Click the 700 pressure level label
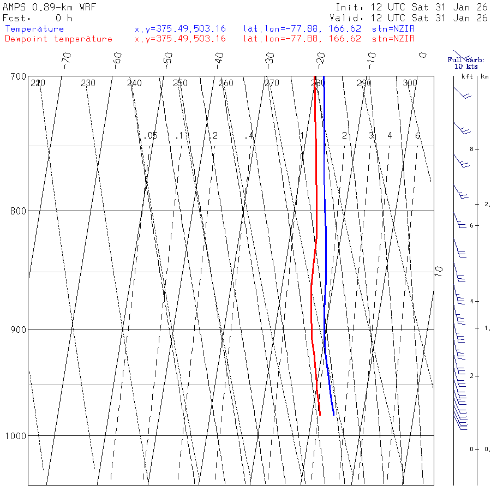Viewport: 491px width, 491px height. click(18, 76)
